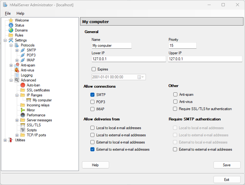Screen dimensions: 245x185
Task: Check Require SSL/TLS for authentication
Action: [175, 109]
